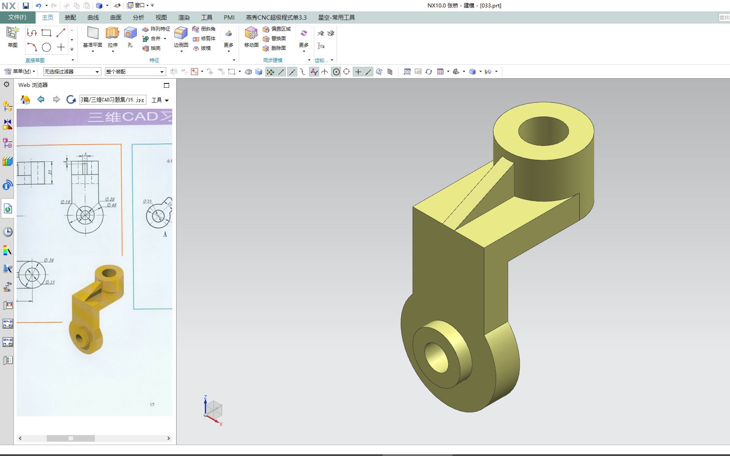This screenshot has width=730, height=456.
Task: Click the Web browser Home icon
Action: pos(25,100)
